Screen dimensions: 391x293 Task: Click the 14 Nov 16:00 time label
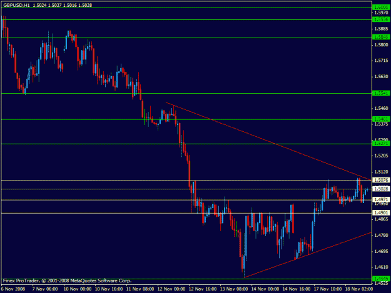(x=297, y=289)
